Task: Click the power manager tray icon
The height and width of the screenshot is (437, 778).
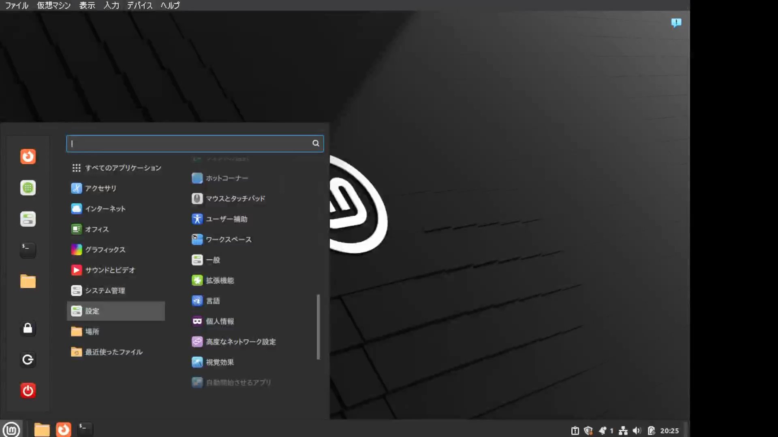Action: coord(651,430)
